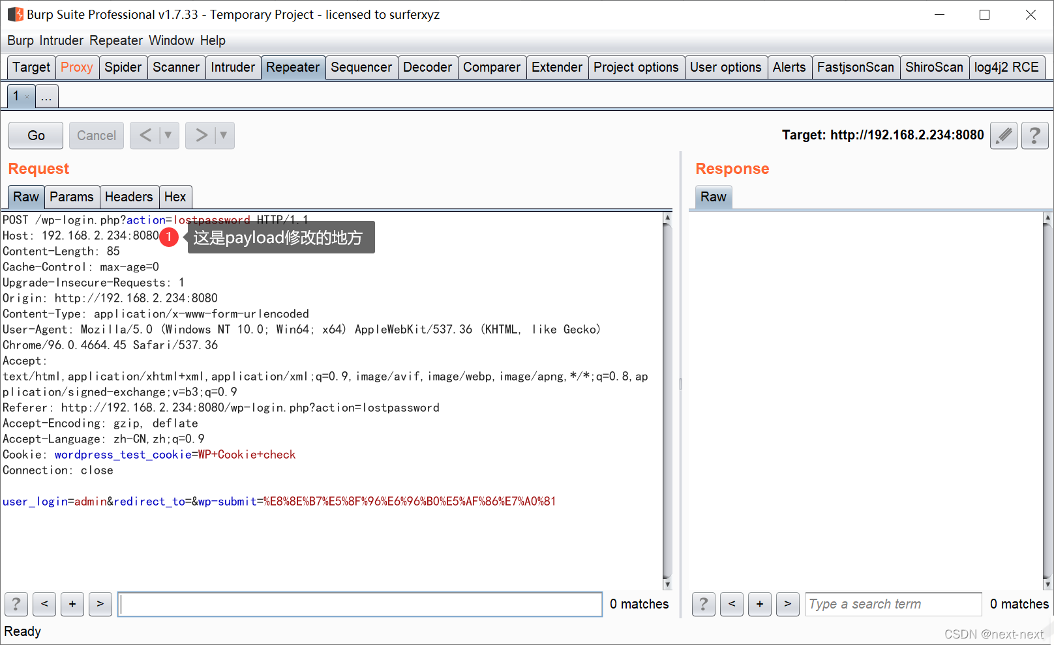1054x645 pixels.
Task: Go forward to next request in history
Action: tap(201, 136)
